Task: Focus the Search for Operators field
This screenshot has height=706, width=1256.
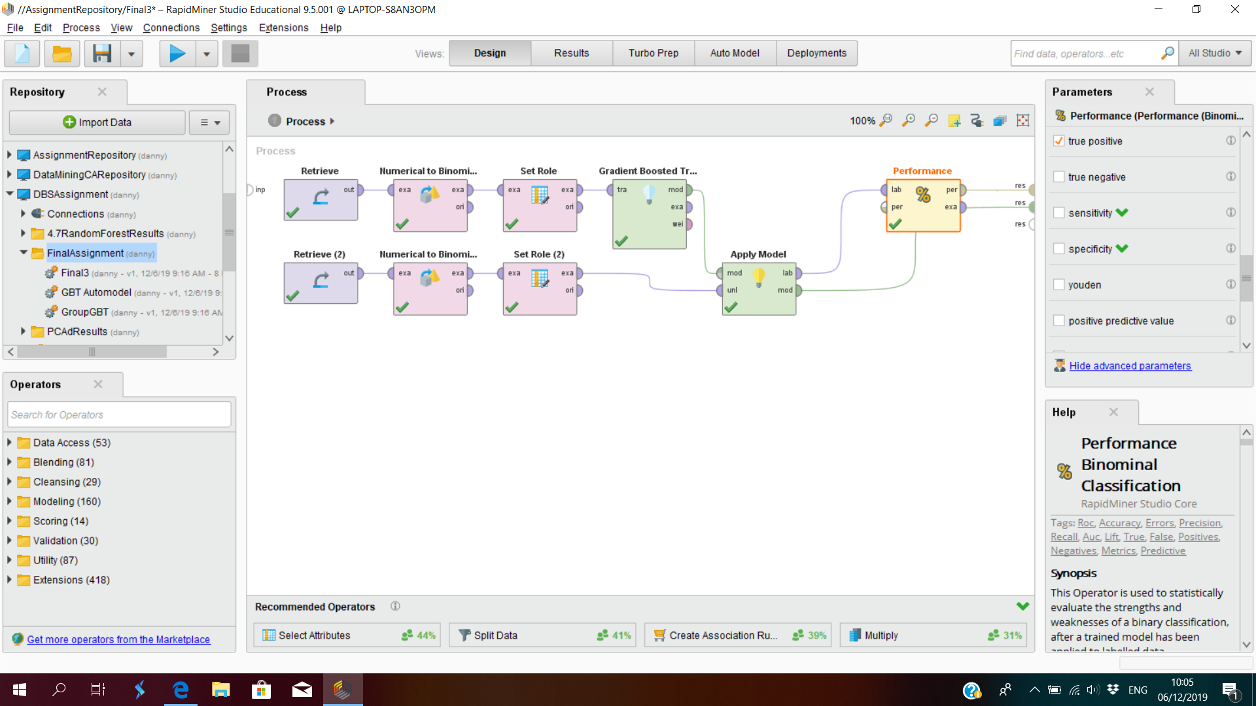Action: (x=120, y=414)
